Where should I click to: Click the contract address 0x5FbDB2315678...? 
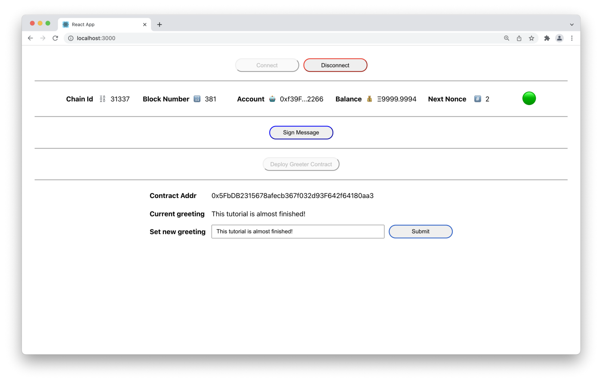[x=292, y=196]
